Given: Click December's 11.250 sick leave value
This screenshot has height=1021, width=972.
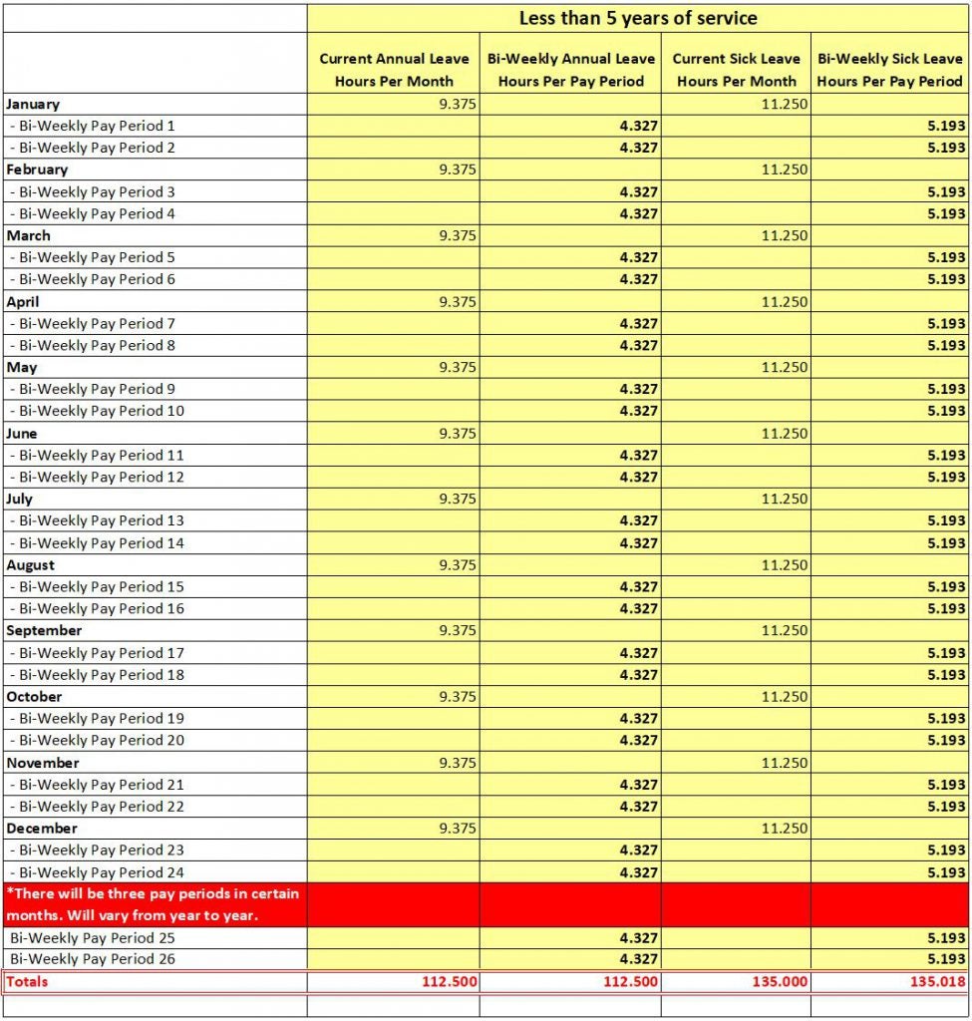Looking at the screenshot, I should tap(785, 829).
